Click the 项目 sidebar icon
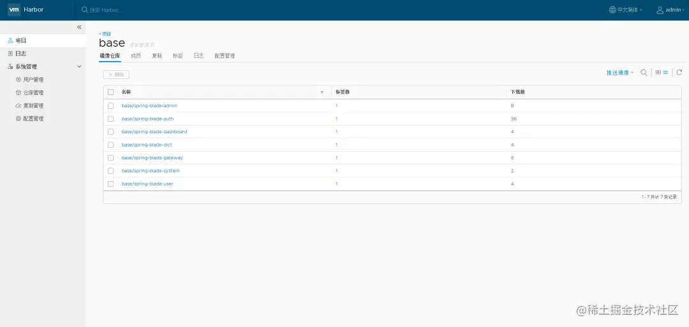The height and width of the screenshot is (327, 689). (11, 40)
